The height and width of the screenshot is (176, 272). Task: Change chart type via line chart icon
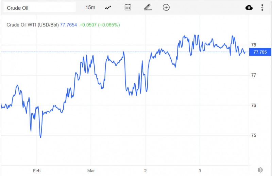pyautogui.click(x=108, y=7)
